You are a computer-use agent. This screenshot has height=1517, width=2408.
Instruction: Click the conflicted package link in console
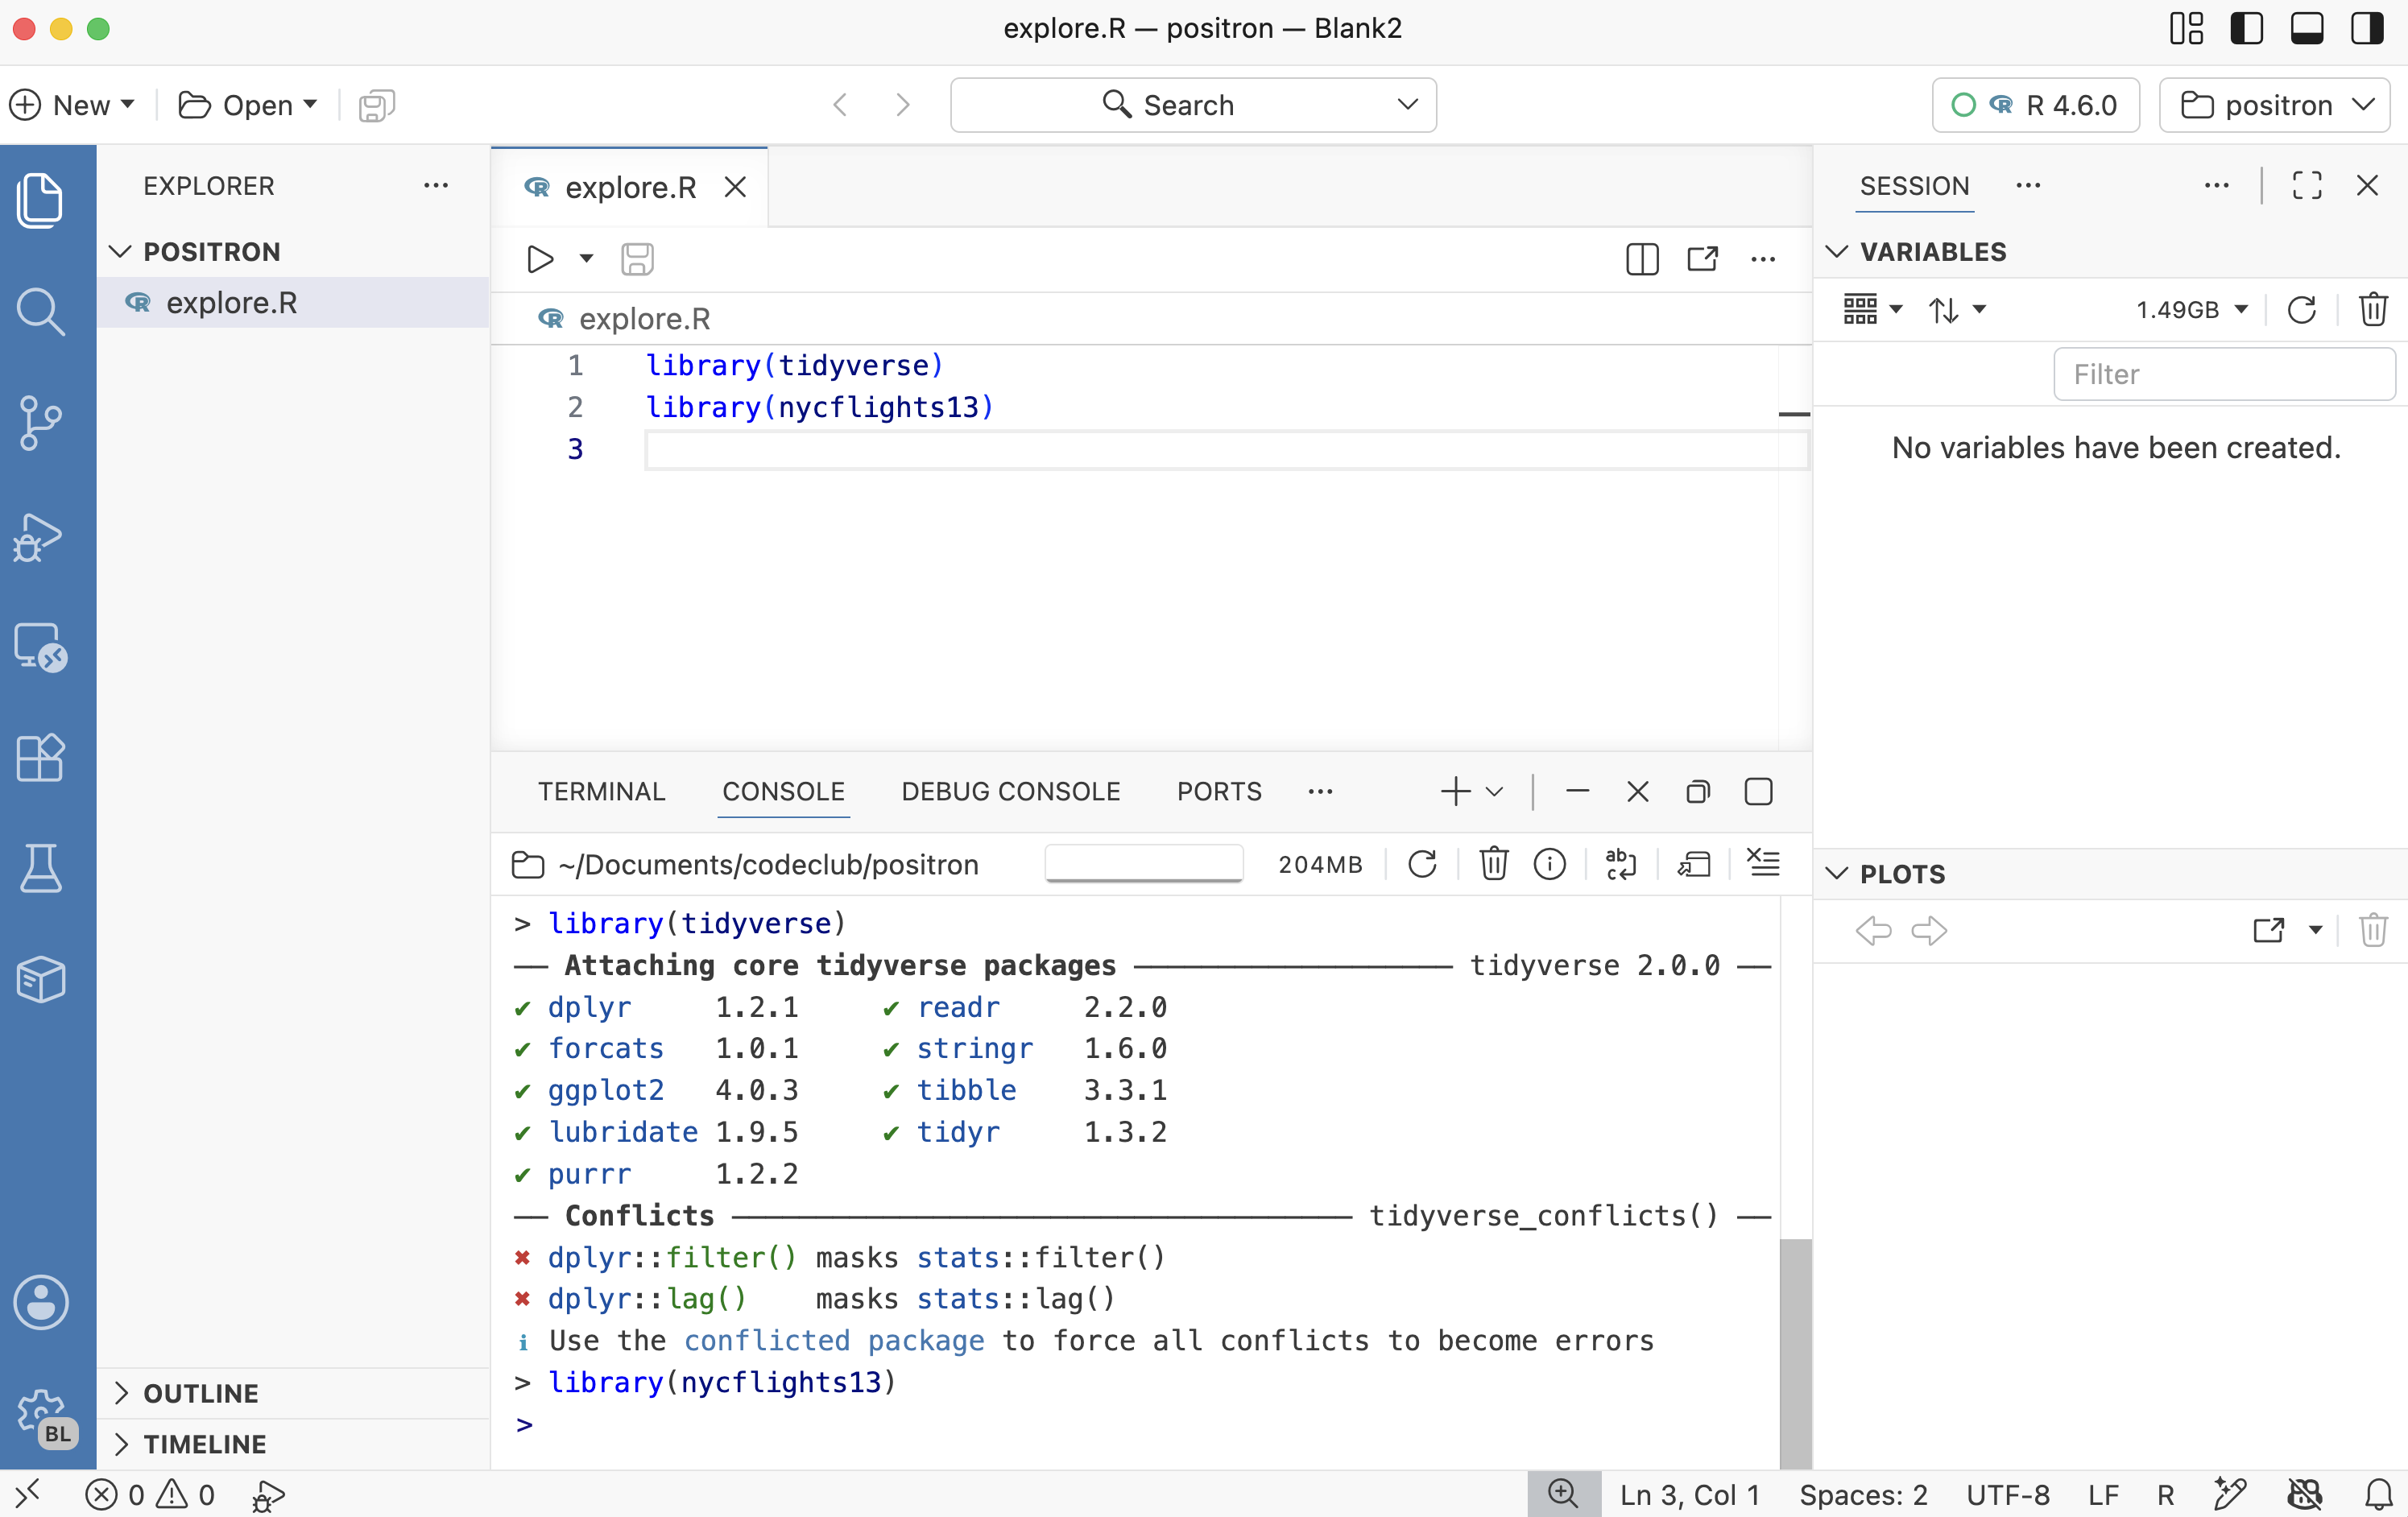tap(834, 1340)
